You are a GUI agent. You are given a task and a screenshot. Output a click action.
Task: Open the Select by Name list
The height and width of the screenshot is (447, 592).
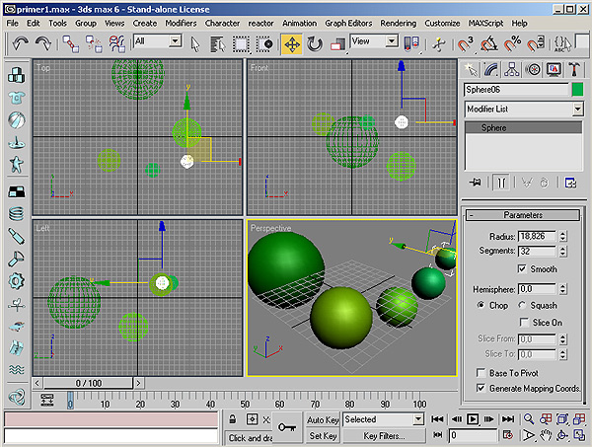(x=218, y=43)
